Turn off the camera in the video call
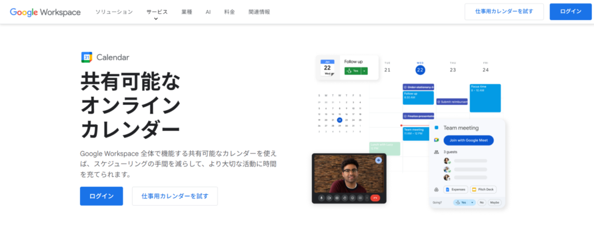594x225 pixels. pos(329,198)
